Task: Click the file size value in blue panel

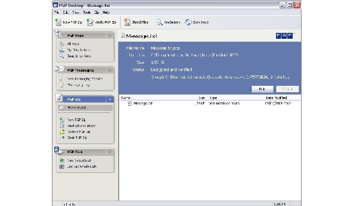Action: [157, 62]
